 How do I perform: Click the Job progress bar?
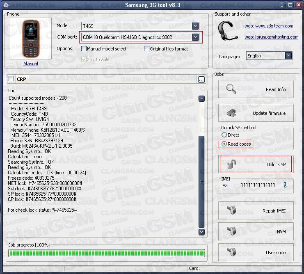[107, 253]
